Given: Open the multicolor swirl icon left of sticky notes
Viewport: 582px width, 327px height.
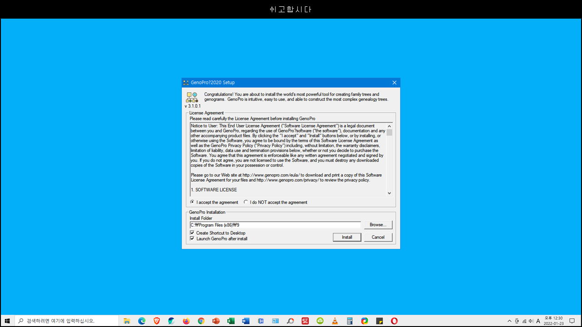Looking at the screenshot, I should pos(365,321).
